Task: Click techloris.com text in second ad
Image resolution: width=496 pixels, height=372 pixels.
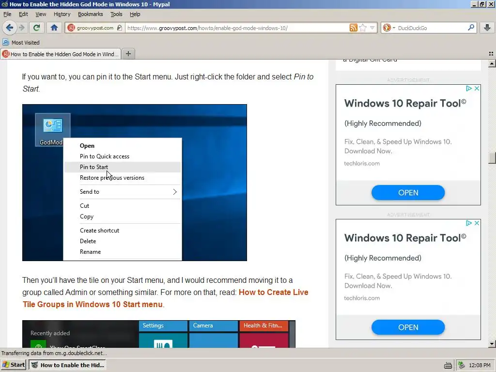Action: (362, 298)
